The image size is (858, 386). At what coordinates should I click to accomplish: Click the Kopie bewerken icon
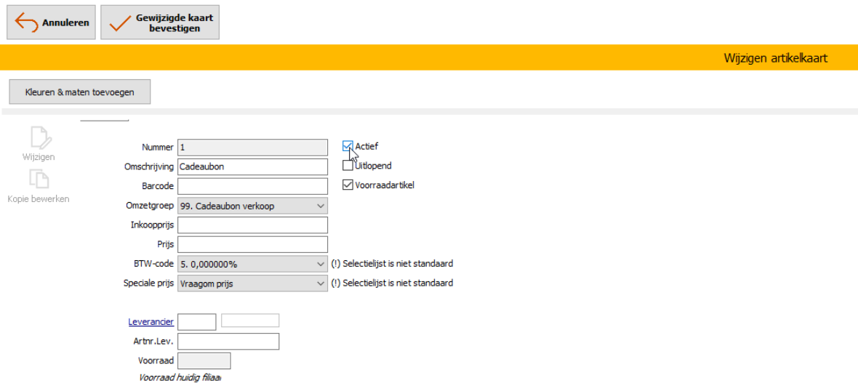39,180
